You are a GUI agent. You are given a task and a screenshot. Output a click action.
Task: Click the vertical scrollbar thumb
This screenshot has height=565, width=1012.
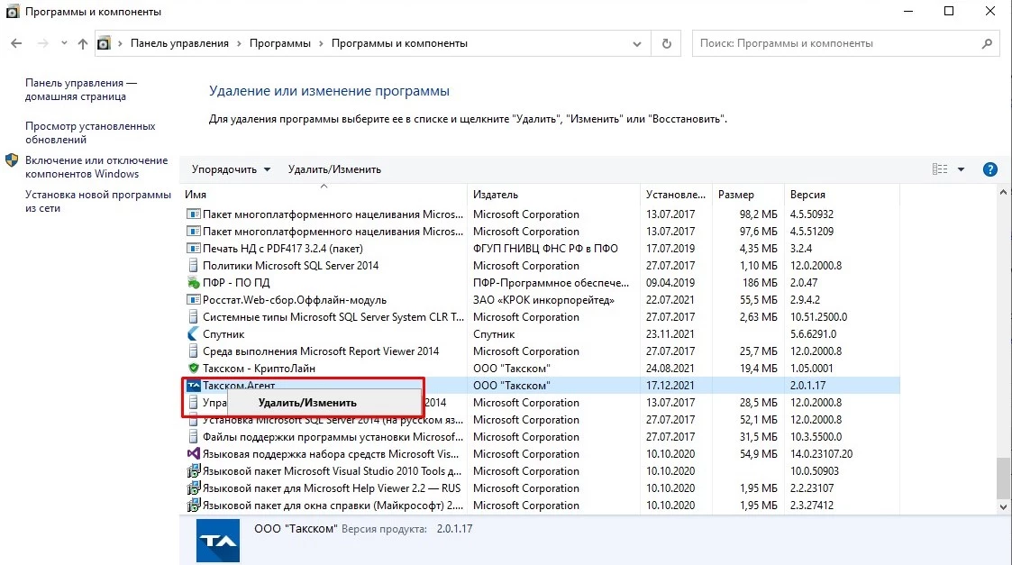coord(1003,478)
